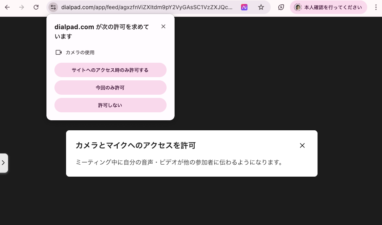
Task: Click the browser back arrow
Action: [x=7, y=7]
